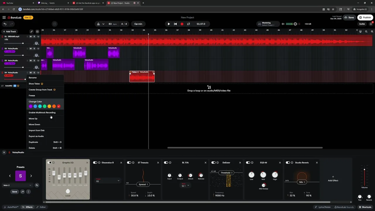The image size is (375, 211).
Task: Open Studio Reverb Mix selector
Action: pyautogui.click(x=302, y=182)
